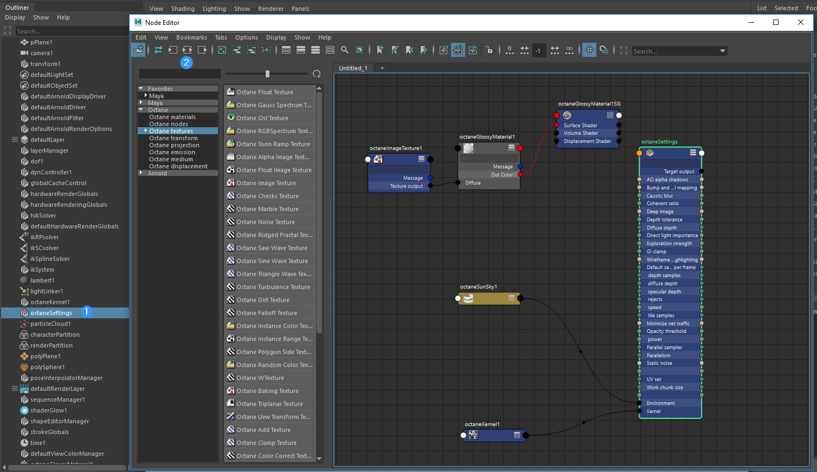Viewport: 817px width, 472px height.
Task: Click the zero depth traversal icon
Action: coord(510,50)
